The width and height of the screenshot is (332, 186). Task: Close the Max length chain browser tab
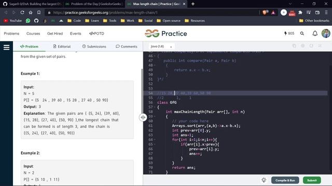tap(184, 4)
